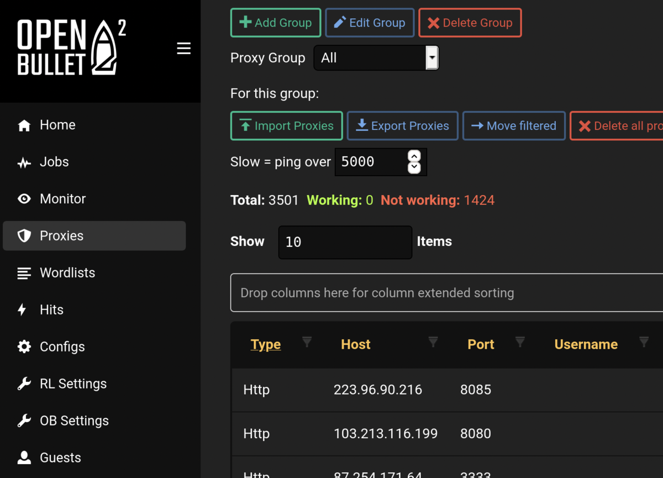Increase the slow ping threshold value

point(414,156)
